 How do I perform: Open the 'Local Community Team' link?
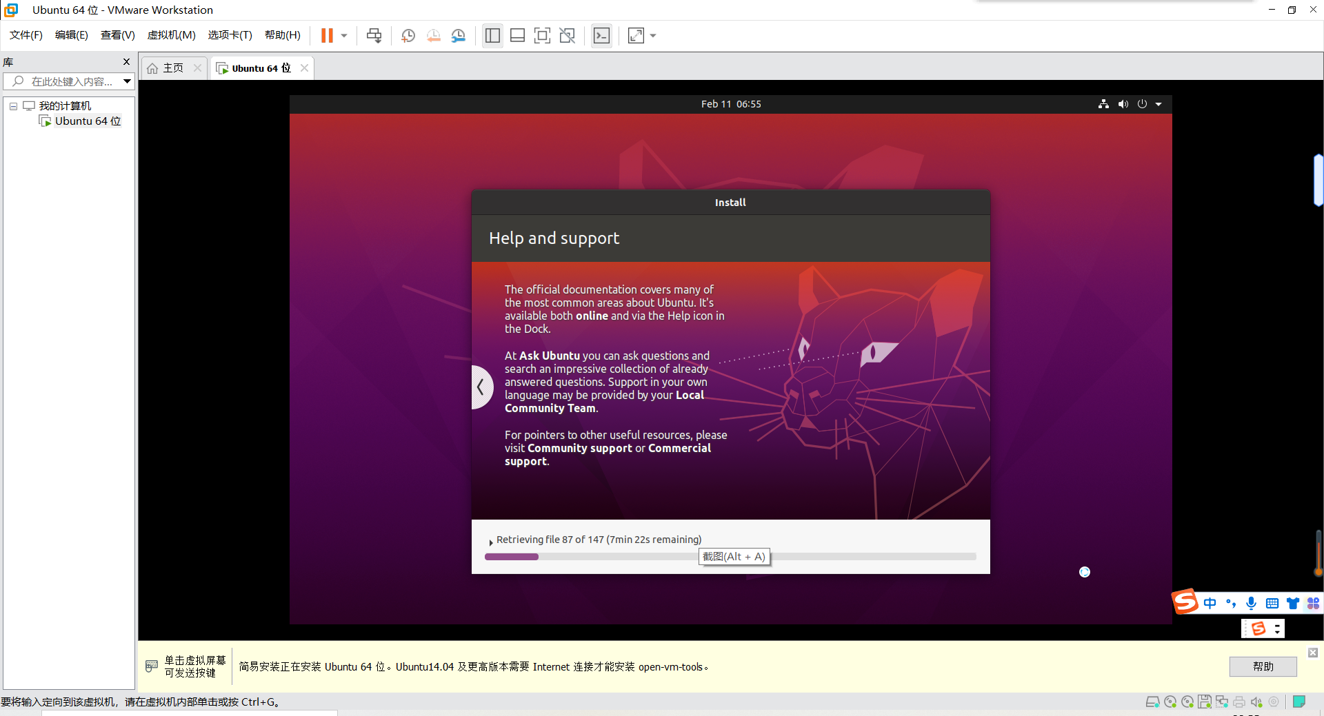pyautogui.click(x=604, y=402)
